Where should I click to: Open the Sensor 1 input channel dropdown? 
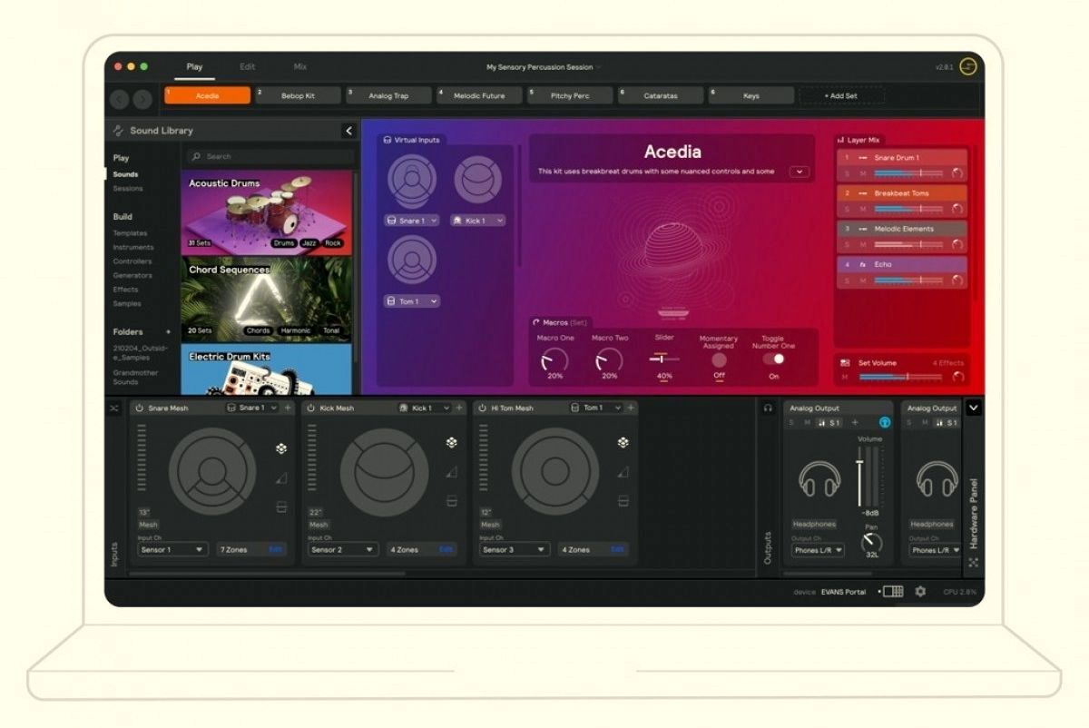[x=172, y=549]
